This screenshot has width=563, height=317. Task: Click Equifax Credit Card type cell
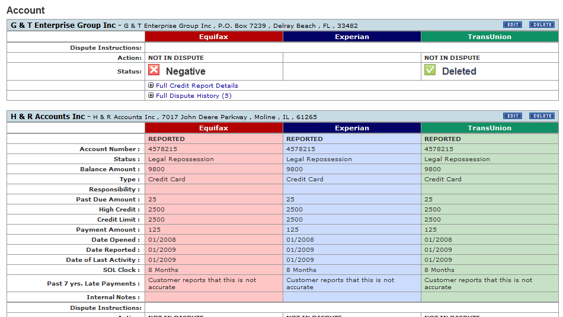213,179
